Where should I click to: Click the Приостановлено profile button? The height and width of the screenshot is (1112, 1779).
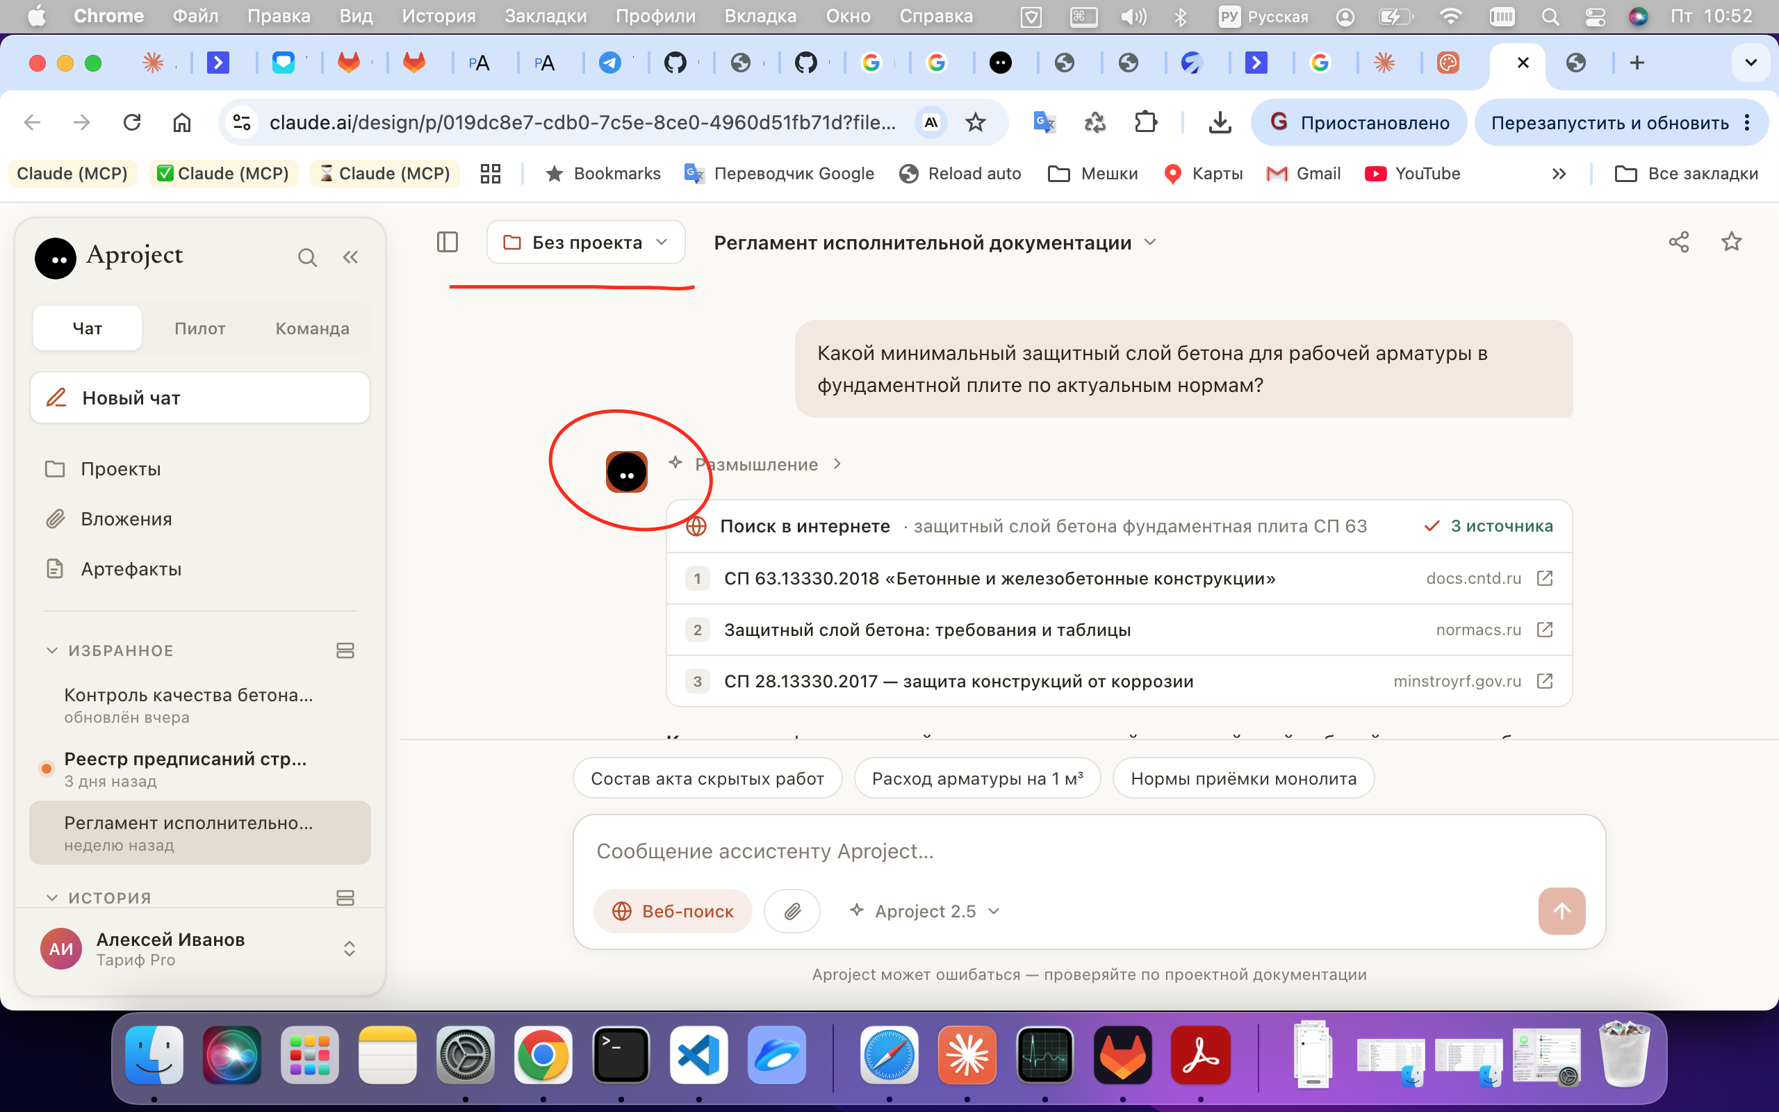(1359, 122)
